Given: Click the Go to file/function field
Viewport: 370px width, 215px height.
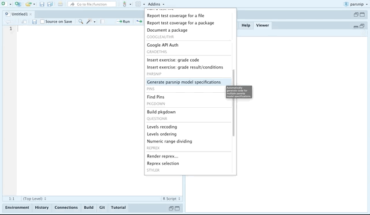Looking at the screenshot, I should pyautogui.click(x=92, y=4).
